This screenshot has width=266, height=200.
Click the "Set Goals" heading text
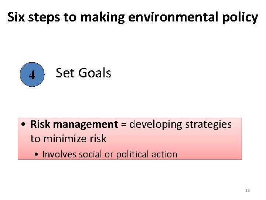click(x=83, y=73)
